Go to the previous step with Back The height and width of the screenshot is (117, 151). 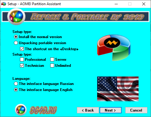tap(88, 110)
